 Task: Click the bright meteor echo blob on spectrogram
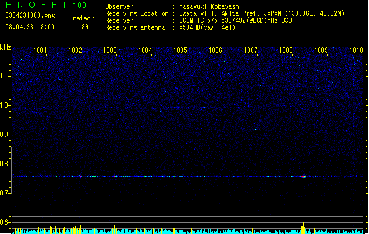click(303, 177)
